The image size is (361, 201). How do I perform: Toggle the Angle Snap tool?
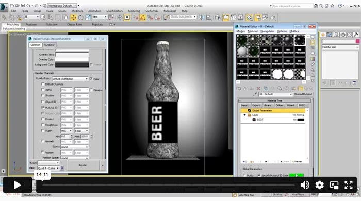point(143,18)
